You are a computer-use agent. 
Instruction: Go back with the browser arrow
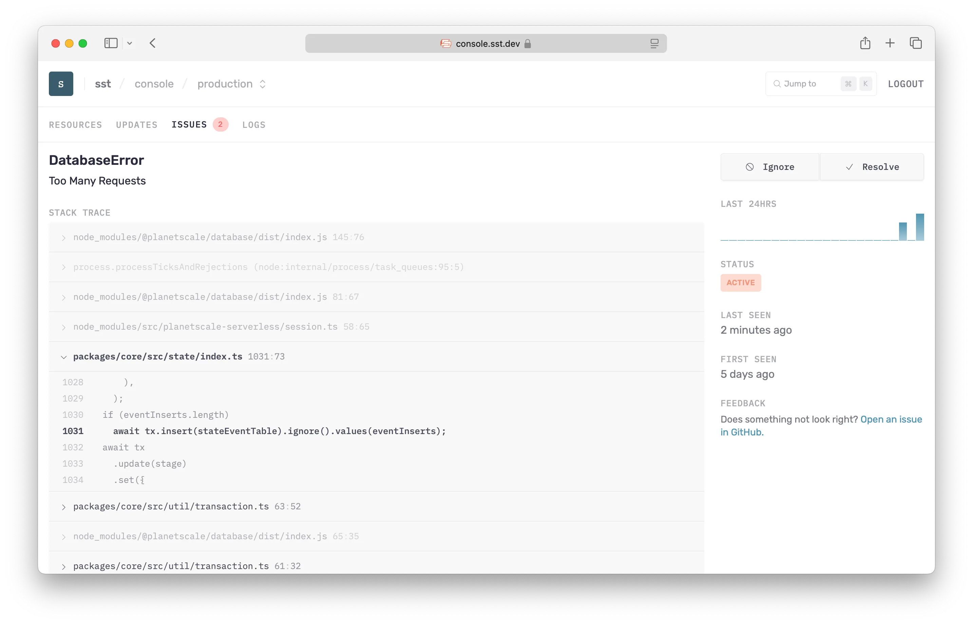153,43
